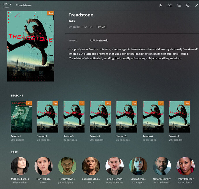The image size is (199, 189).
Task: Click the TV-MA rating tag
Action: tap(102, 27)
